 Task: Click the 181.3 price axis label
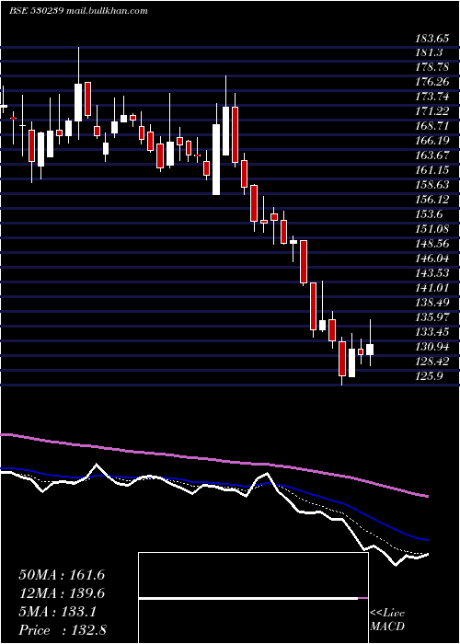[x=430, y=52]
